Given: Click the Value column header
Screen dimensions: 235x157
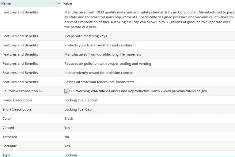Looking at the screenshot, I should click(147, 3).
